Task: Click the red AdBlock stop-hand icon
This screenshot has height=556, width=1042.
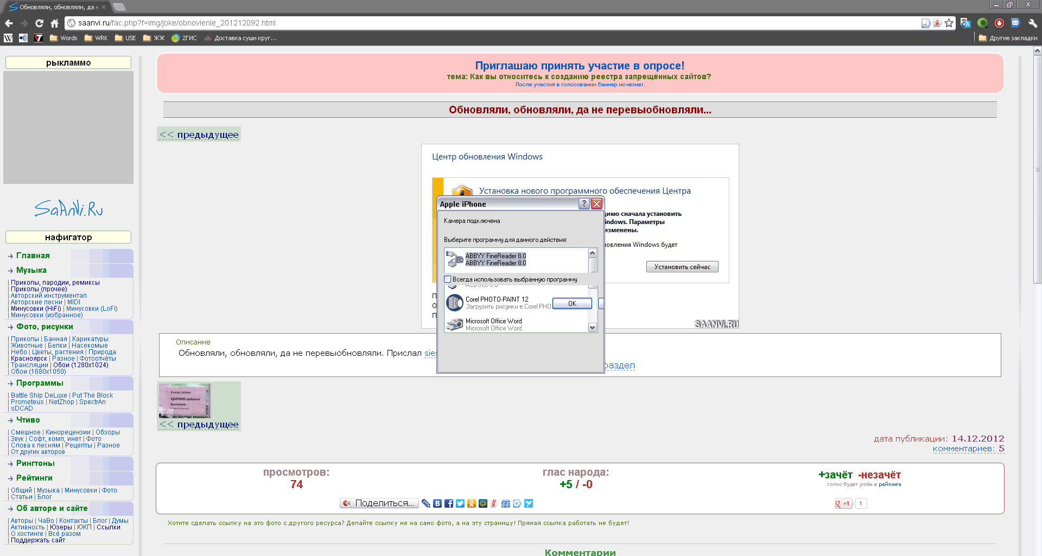Action: tap(999, 23)
